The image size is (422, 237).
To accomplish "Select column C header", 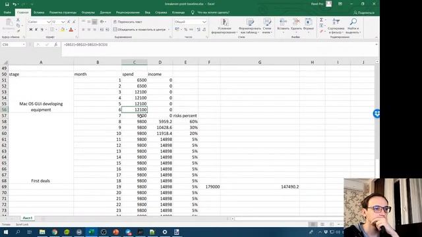I will (x=135, y=62).
